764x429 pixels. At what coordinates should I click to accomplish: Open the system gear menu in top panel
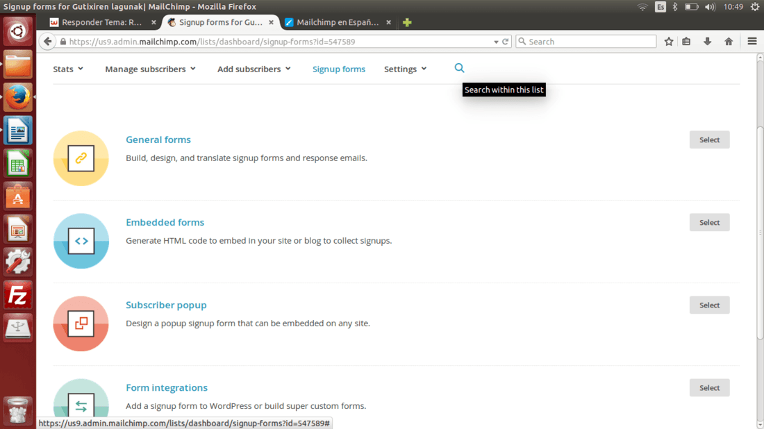tap(755, 7)
